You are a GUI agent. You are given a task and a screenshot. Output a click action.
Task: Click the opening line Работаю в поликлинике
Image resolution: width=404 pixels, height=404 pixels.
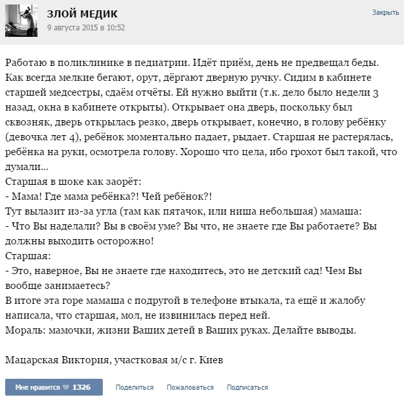[192, 63]
